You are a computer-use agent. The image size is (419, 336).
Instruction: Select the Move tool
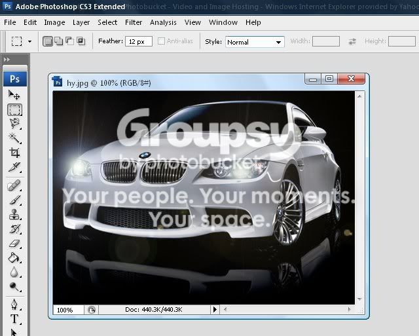(x=14, y=95)
